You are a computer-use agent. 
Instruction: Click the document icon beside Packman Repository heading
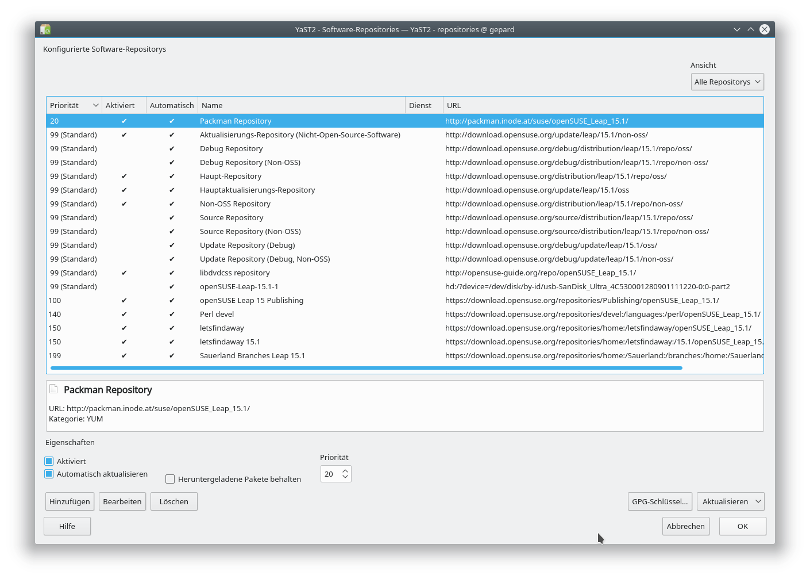coord(53,389)
